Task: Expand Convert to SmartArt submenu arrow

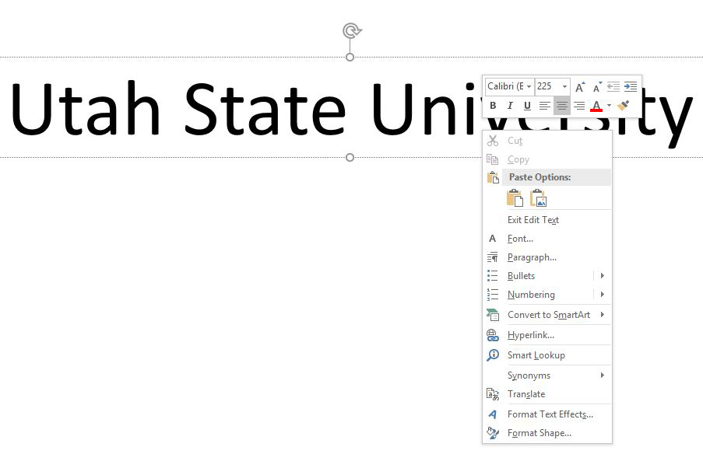Action: coord(603,315)
